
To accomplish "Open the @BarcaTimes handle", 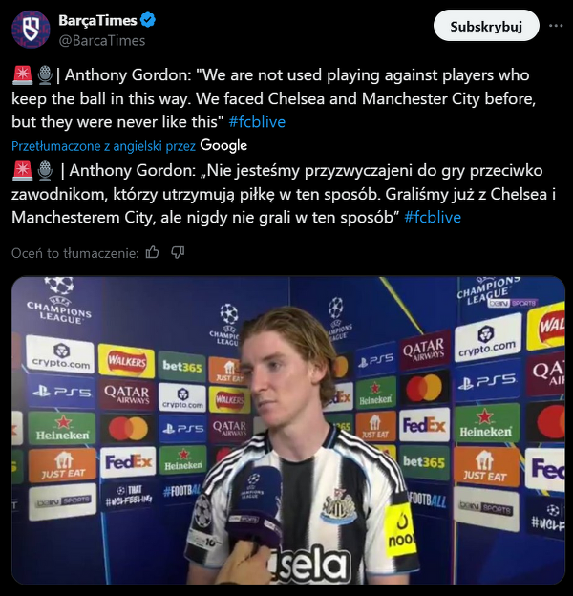I will coord(102,41).
